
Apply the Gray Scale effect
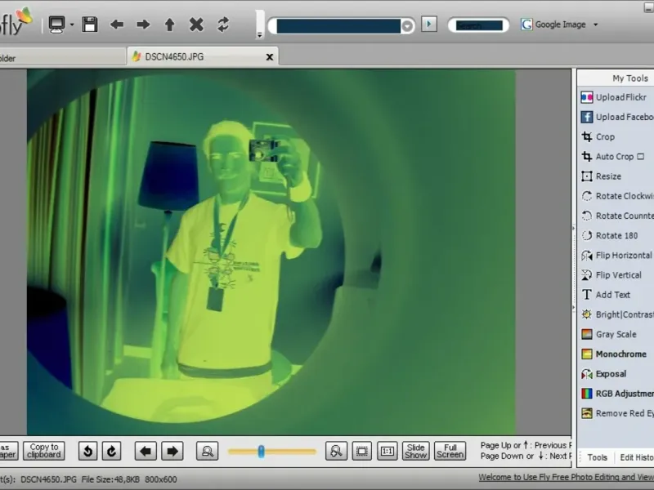point(615,334)
